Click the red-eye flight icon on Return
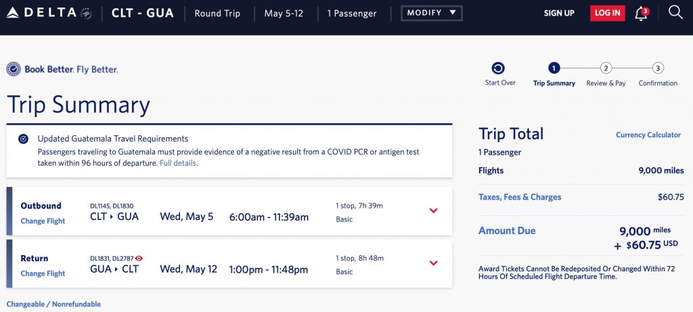The width and height of the screenshot is (693, 312). click(139, 259)
